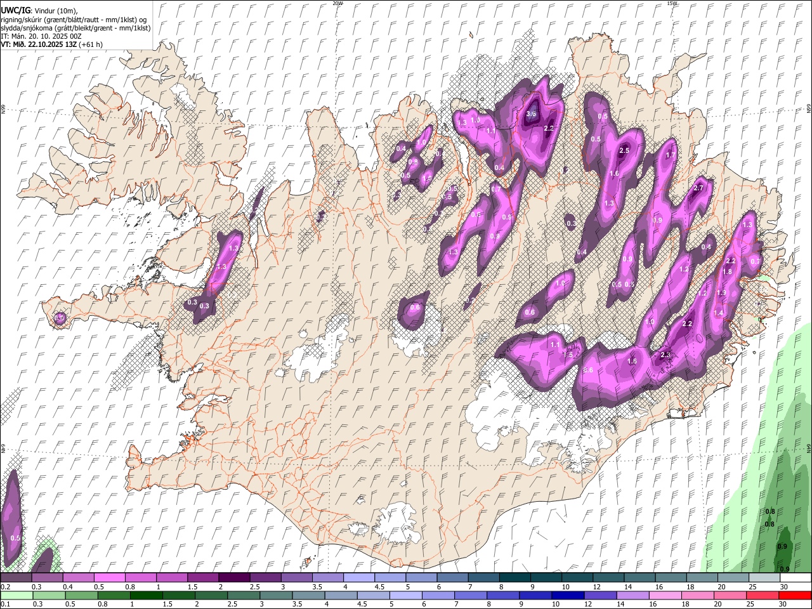Click the 'Vindur (10m)' header label
The image size is (812, 609).
[x=55, y=11]
